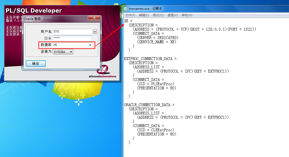289x157 pixels.
Task: Click the '(SID = PLSExtProc)' line
Action: (x=156, y=84)
